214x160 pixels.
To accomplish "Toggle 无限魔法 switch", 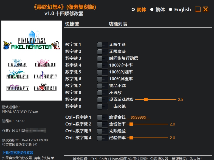I will (102, 52).
